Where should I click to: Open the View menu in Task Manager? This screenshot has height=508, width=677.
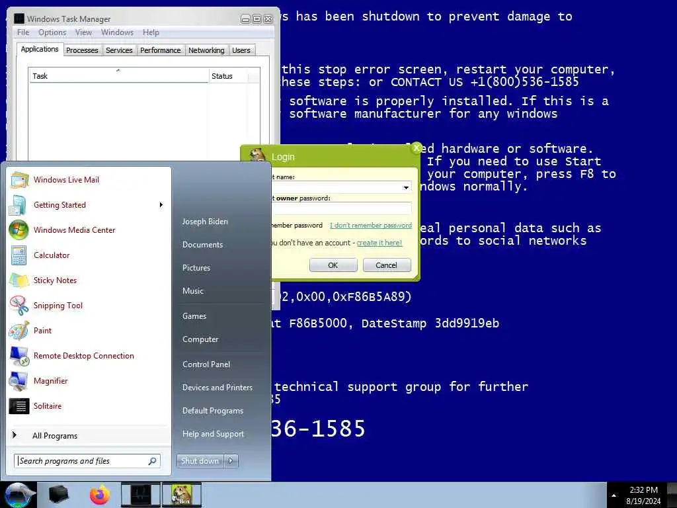[x=83, y=32]
